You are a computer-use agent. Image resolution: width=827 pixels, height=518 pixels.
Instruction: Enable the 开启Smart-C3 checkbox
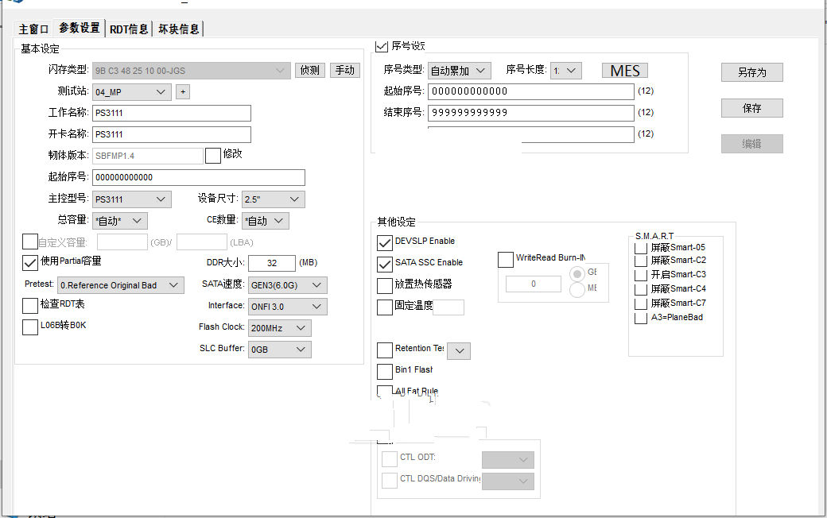coord(640,276)
